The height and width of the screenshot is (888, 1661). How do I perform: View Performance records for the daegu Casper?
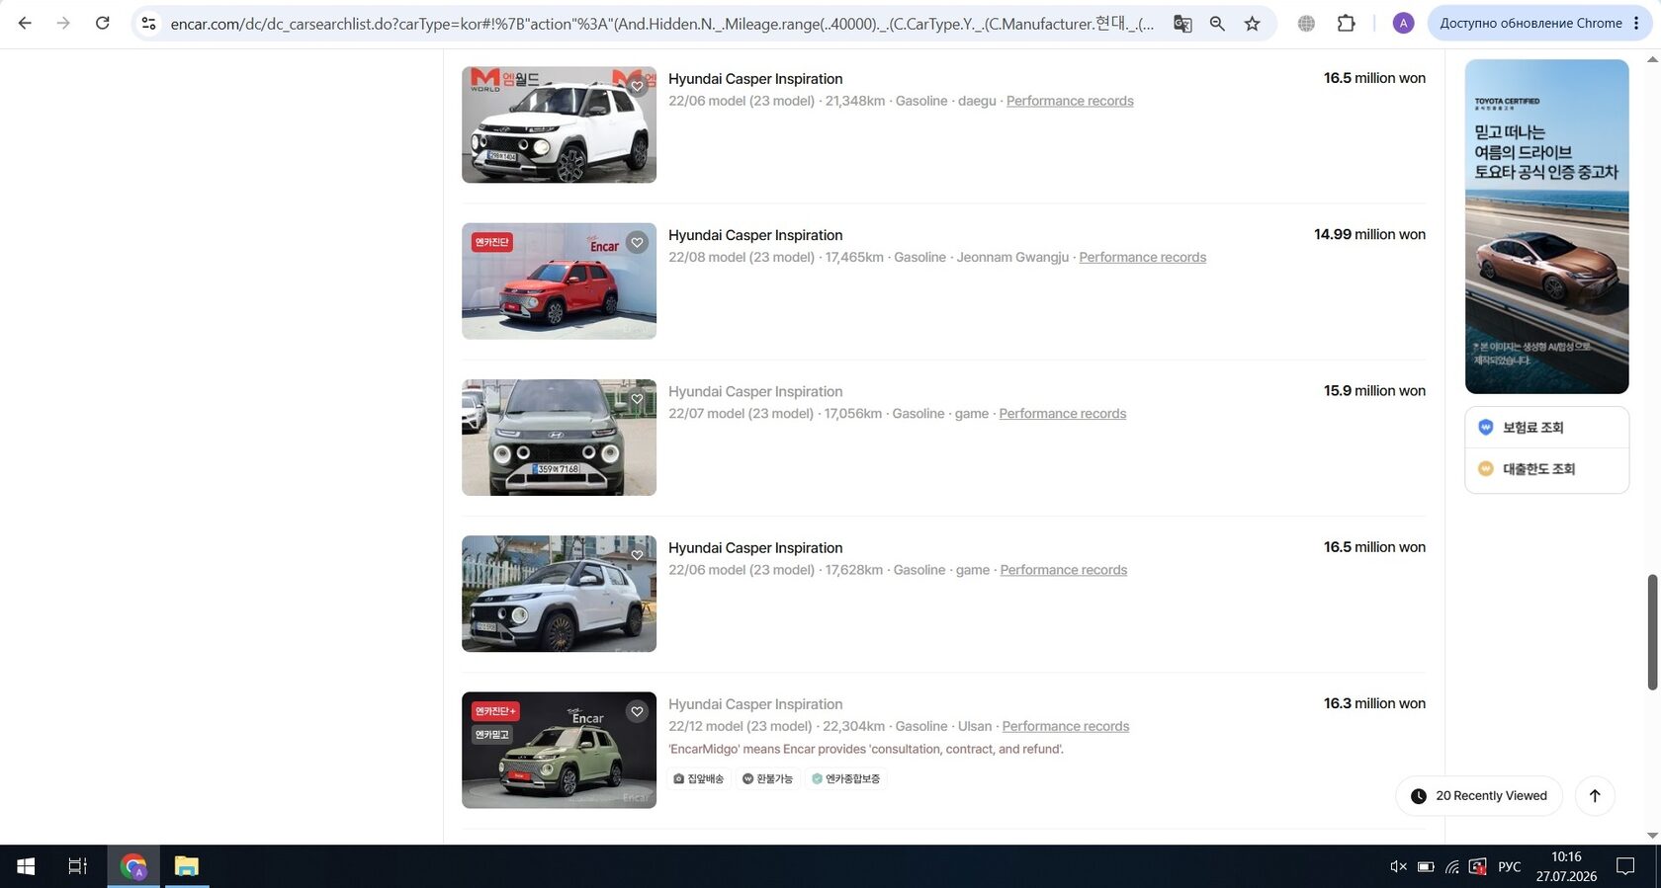[x=1070, y=101]
